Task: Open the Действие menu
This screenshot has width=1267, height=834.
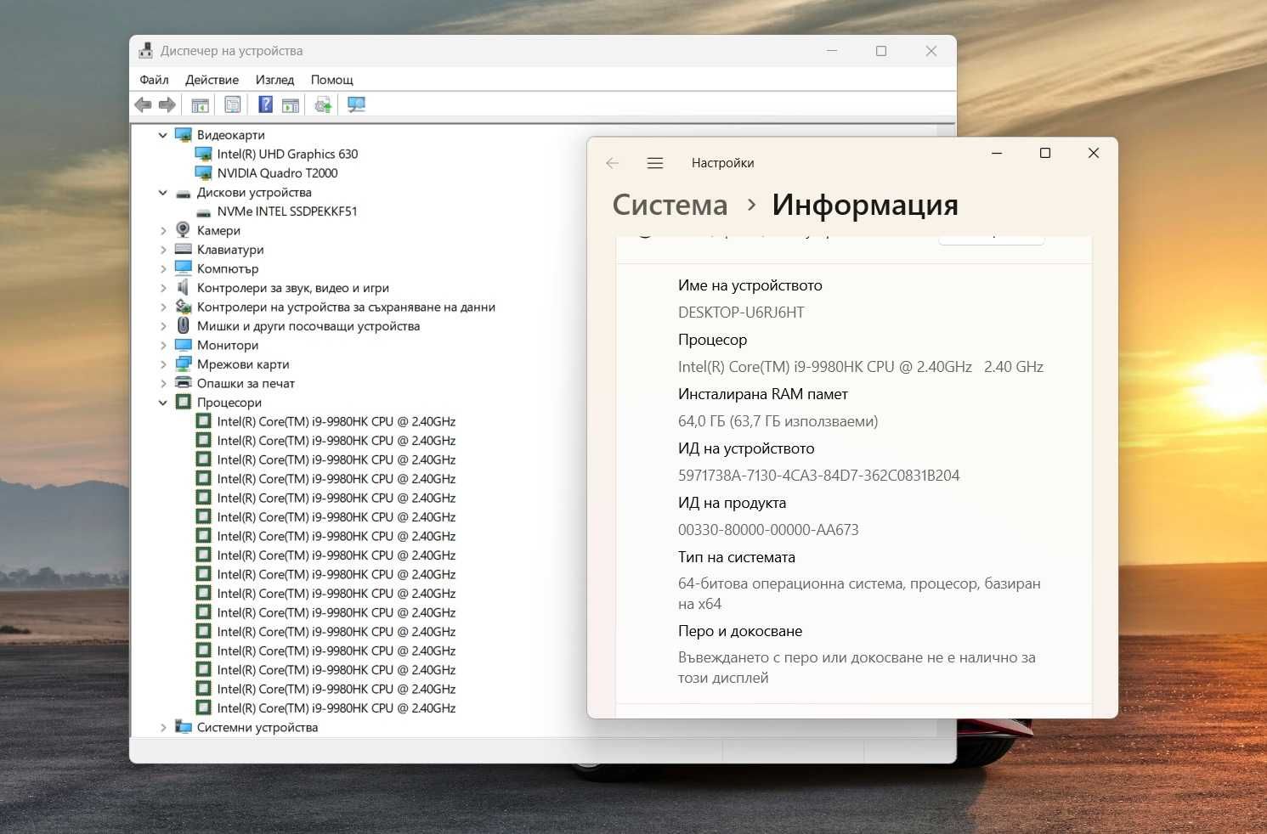Action: coord(212,80)
